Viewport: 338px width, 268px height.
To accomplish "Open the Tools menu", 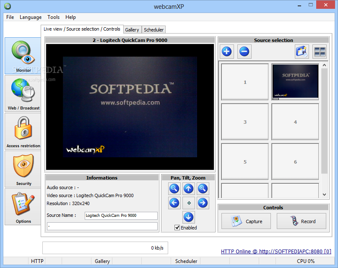I will (x=53, y=17).
